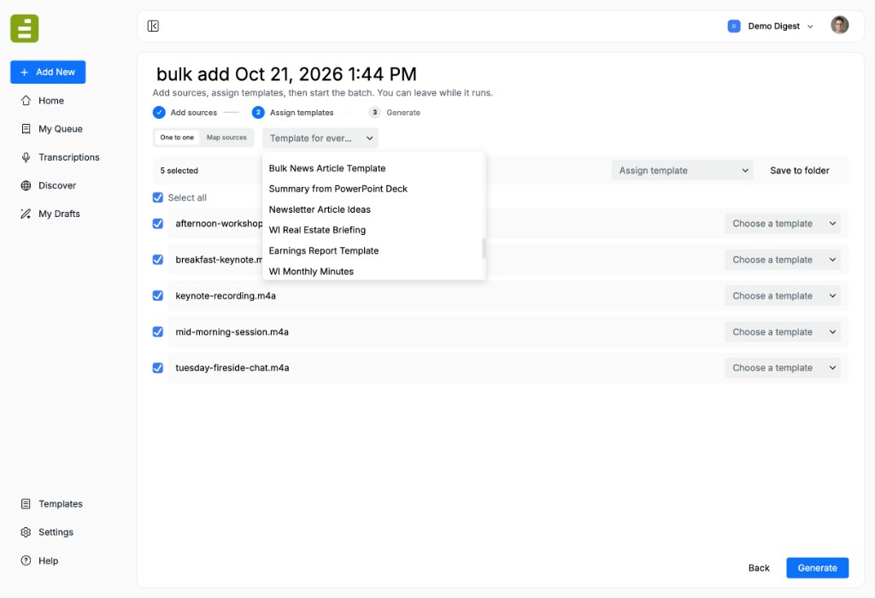The width and height of the screenshot is (875, 598).
Task: Click the Settings gear icon
Action: click(26, 532)
